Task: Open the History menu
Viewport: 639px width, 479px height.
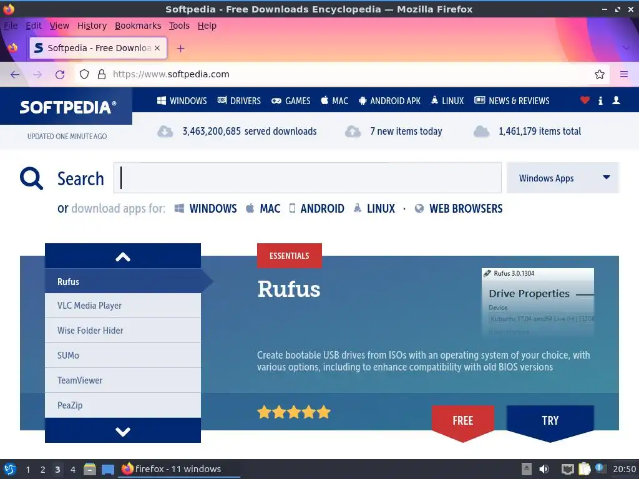Action: tap(92, 26)
